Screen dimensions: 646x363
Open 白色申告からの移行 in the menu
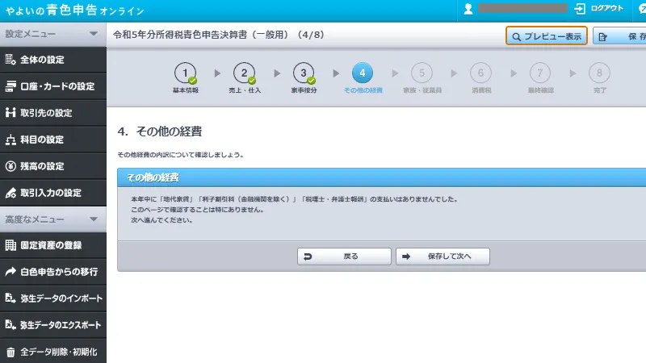tap(53, 272)
